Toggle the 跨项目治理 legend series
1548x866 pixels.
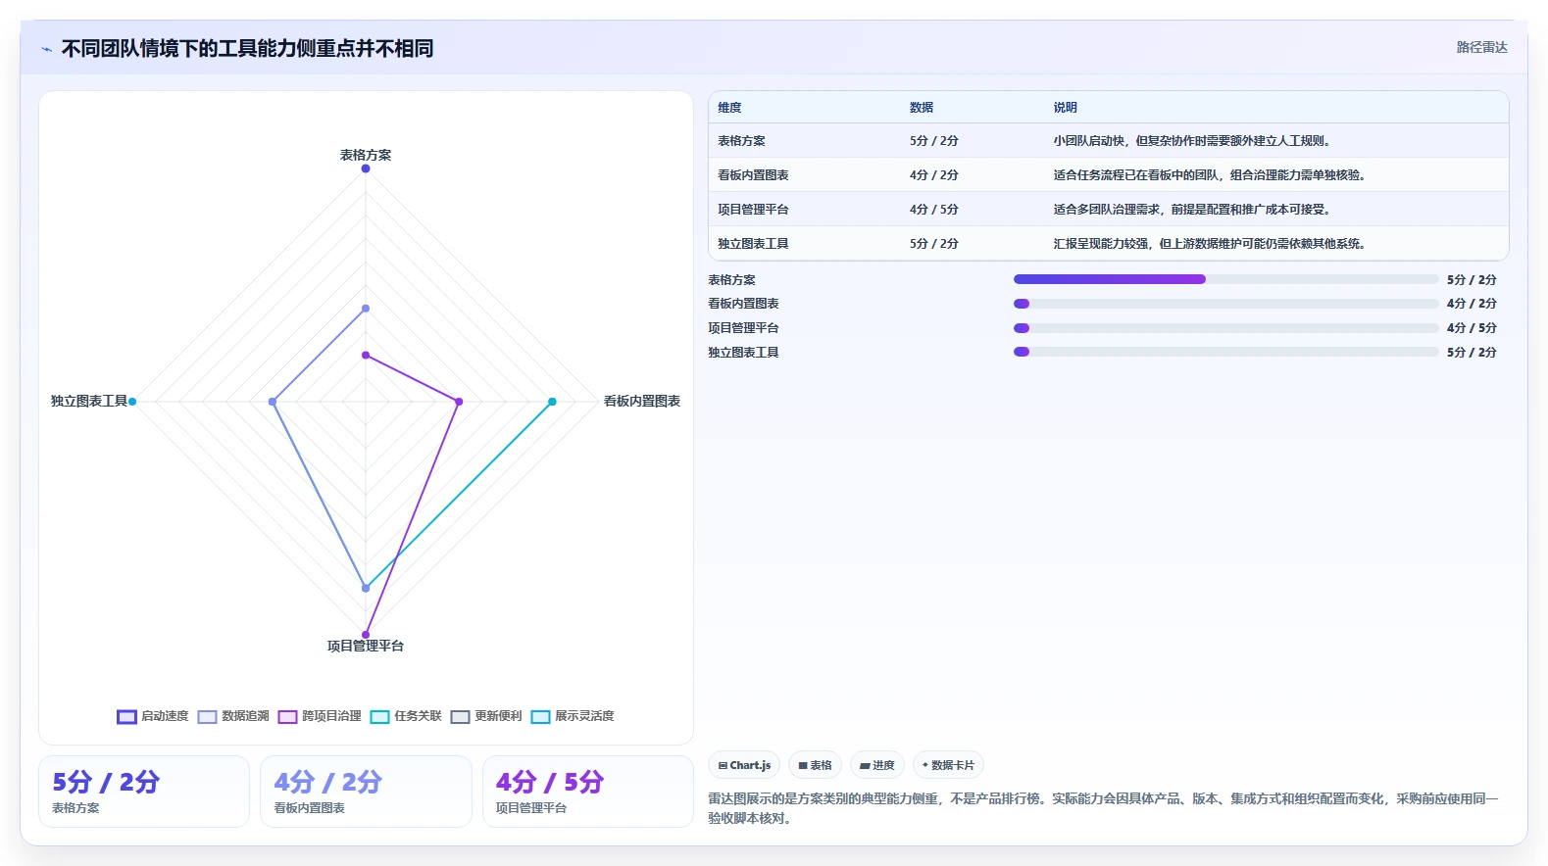point(320,716)
